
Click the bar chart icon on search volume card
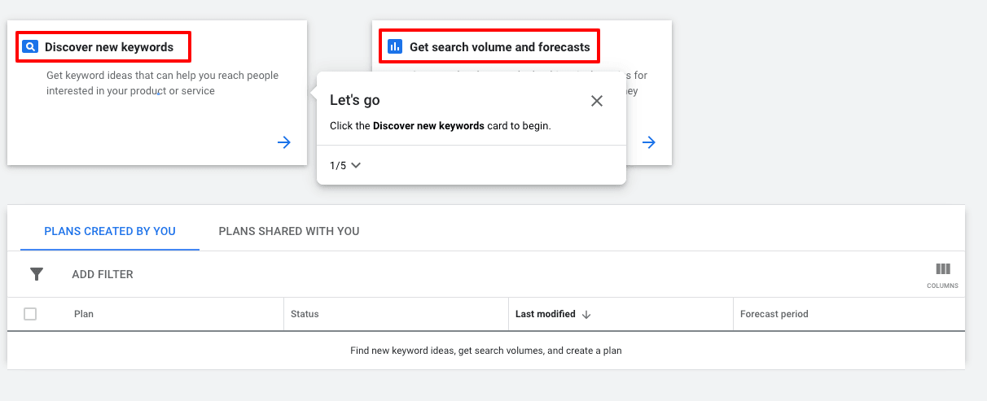click(x=395, y=47)
